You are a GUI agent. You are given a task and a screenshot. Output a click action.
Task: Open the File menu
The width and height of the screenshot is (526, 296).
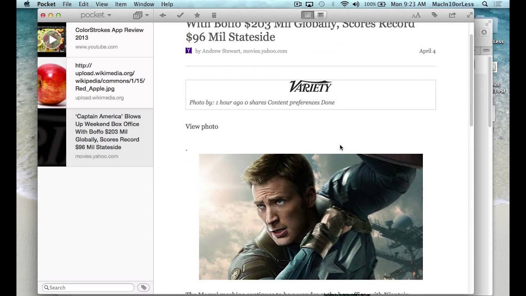[x=67, y=4]
